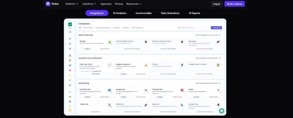This screenshot has width=293, height=118.
Task: Connect Amazon Vendor Central to Polar Analytics
Action: point(168,49)
